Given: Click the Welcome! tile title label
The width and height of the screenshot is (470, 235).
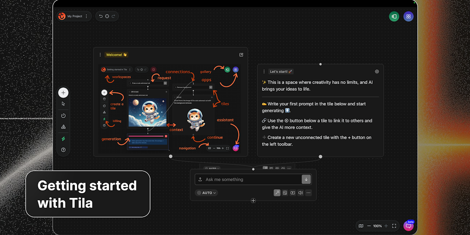Looking at the screenshot, I should pyautogui.click(x=116, y=55).
